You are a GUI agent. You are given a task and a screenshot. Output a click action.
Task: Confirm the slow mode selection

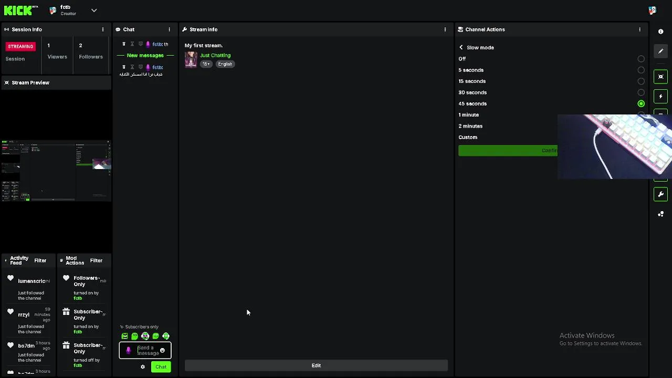click(508, 151)
